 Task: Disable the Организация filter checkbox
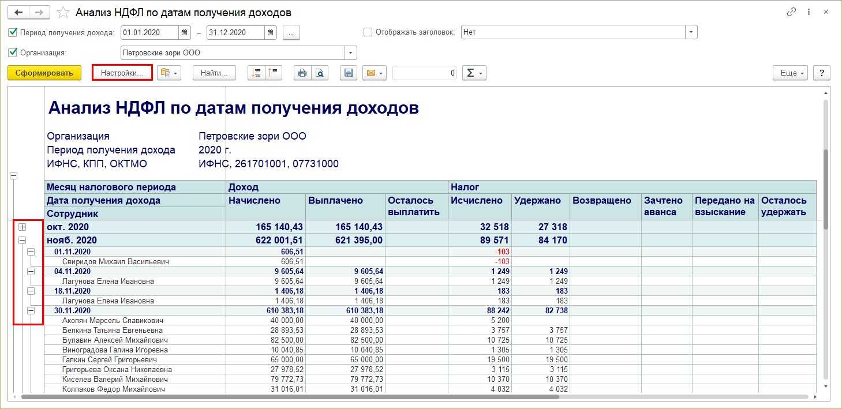[x=13, y=52]
